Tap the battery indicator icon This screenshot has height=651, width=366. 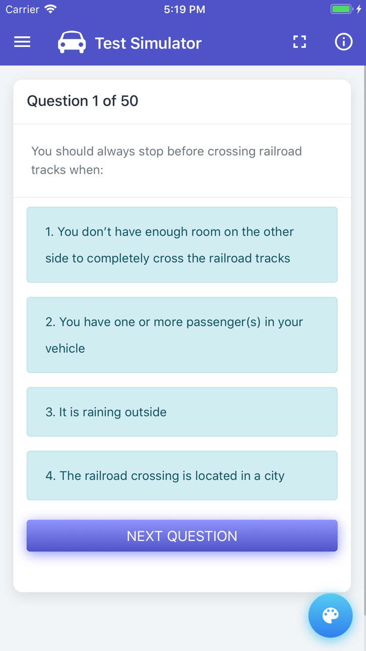coord(341,9)
